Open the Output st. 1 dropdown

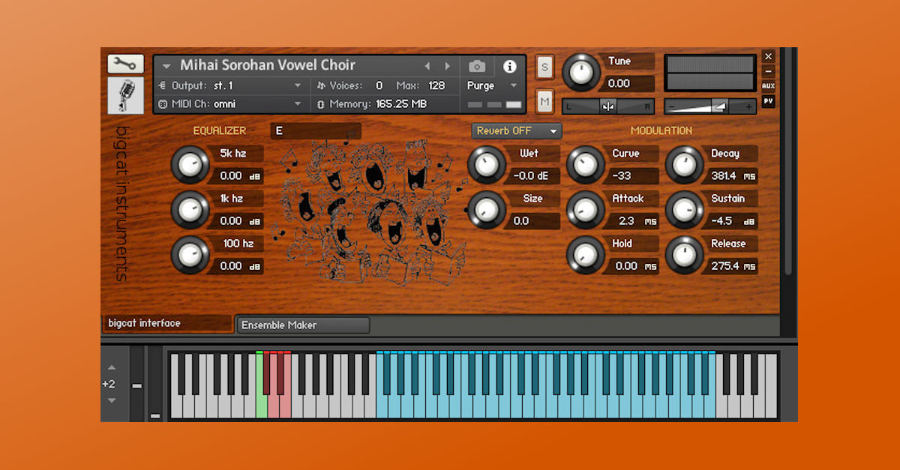click(232, 85)
